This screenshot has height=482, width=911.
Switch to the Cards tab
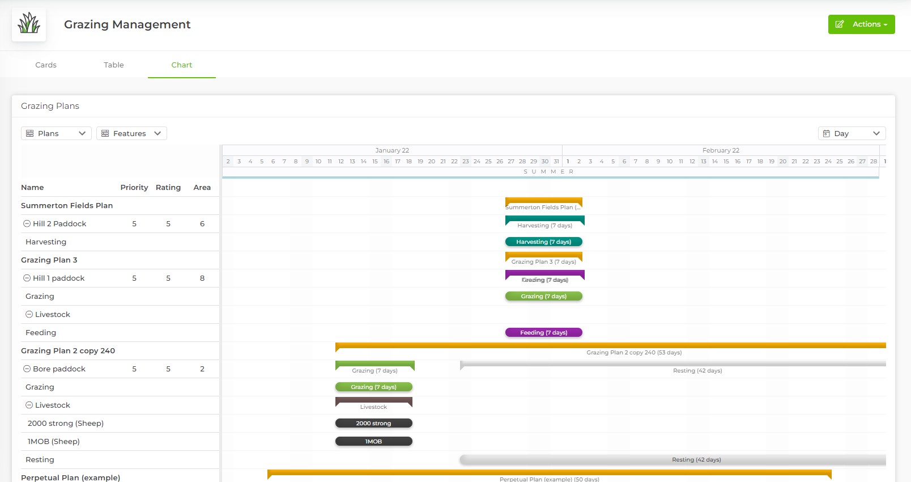(x=46, y=65)
